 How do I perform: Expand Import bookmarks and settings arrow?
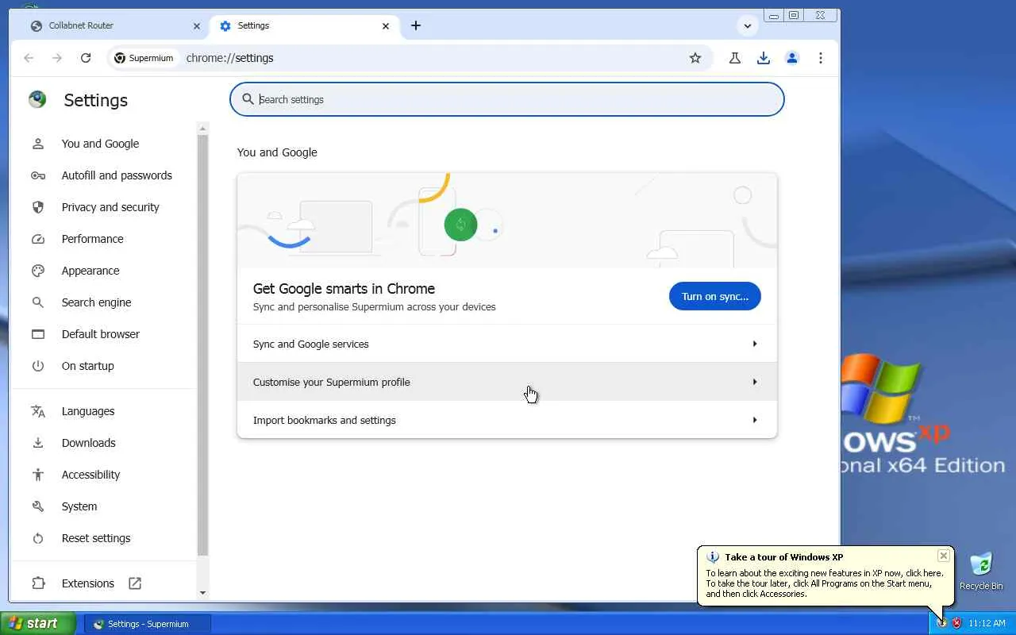coord(755,420)
